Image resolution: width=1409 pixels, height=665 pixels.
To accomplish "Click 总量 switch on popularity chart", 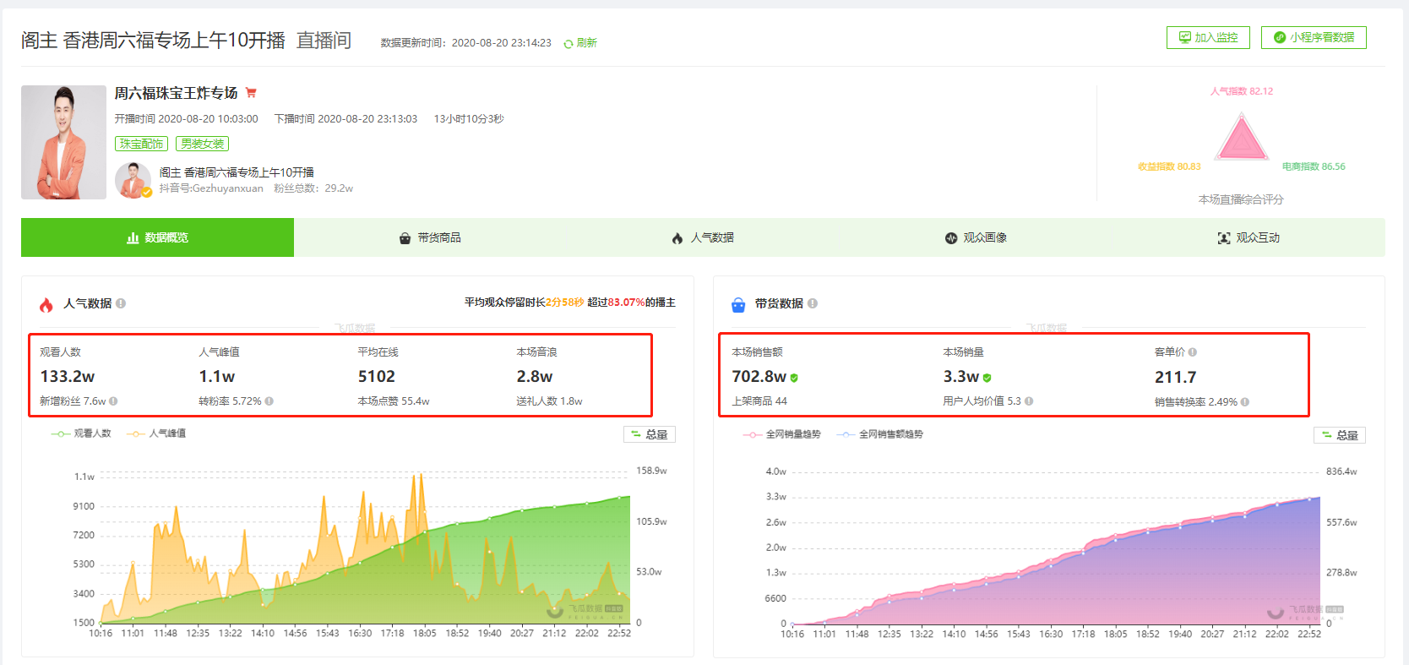I will [x=650, y=434].
